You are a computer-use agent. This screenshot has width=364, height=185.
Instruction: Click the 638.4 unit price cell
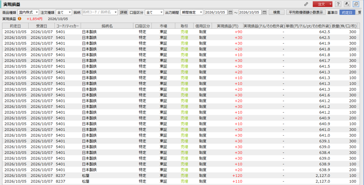coord(324,153)
